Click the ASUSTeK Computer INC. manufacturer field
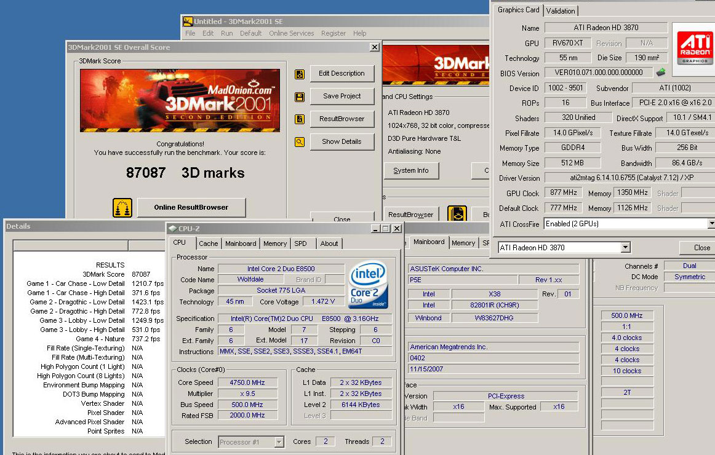This screenshot has height=455, width=715. point(493,269)
